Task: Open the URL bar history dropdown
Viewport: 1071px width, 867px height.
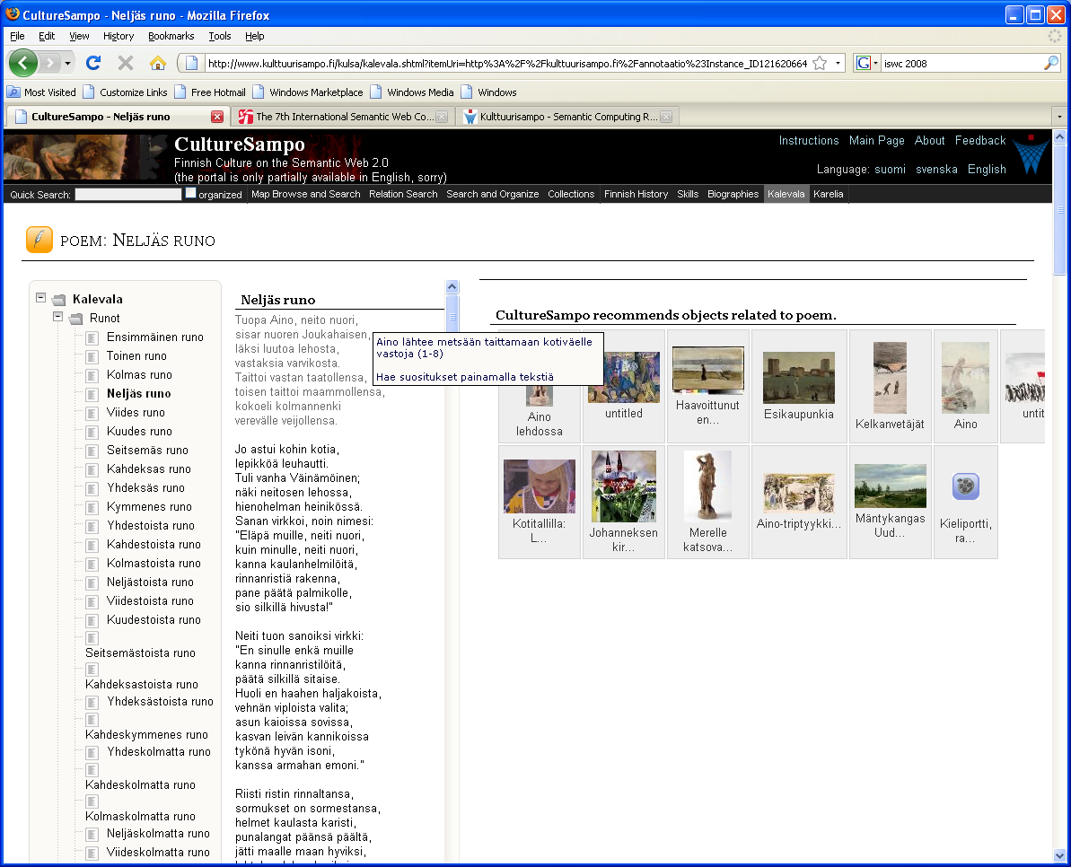Action: (838, 64)
